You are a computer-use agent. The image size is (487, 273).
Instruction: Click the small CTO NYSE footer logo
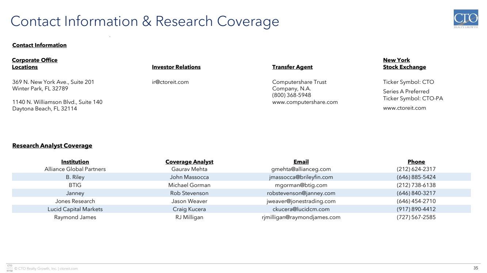9,268
